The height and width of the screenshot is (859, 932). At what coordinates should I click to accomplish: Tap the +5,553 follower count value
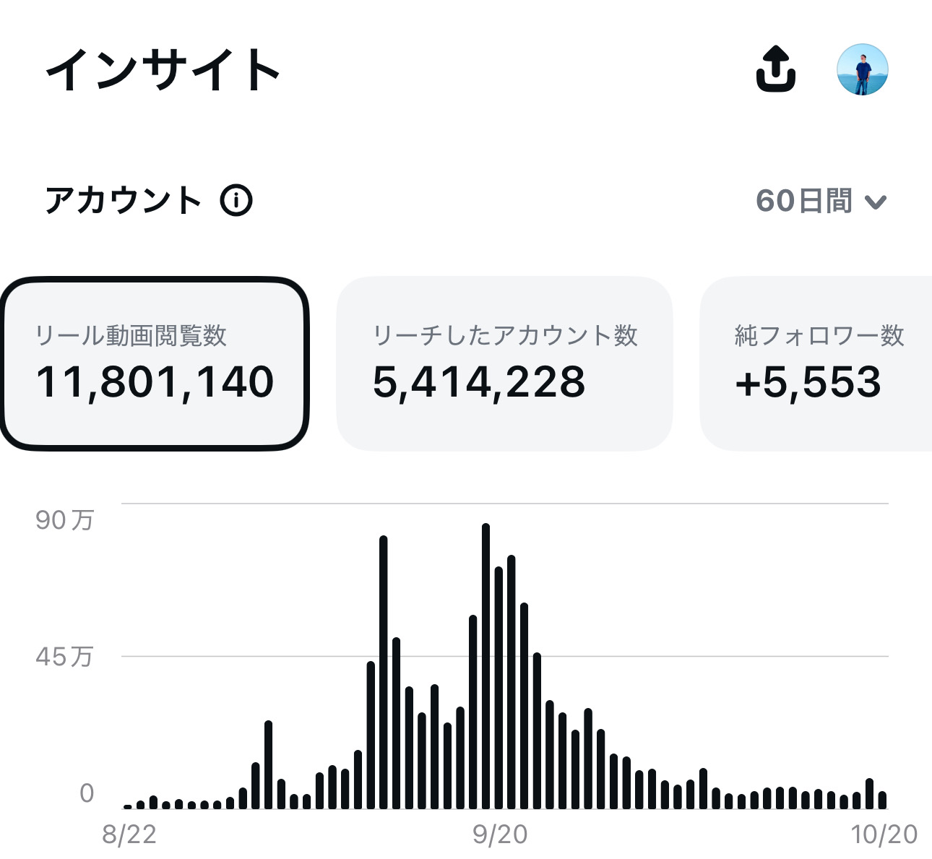pyautogui.click(x=808, y=382)
